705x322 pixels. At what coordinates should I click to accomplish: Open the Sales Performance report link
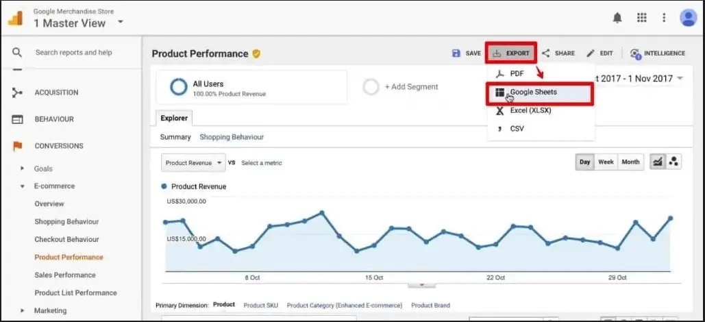tap(65, 275)
